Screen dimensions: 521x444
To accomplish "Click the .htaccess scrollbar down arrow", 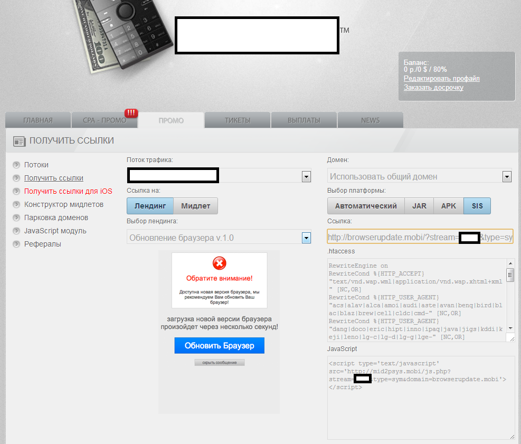I will point(510,328).
